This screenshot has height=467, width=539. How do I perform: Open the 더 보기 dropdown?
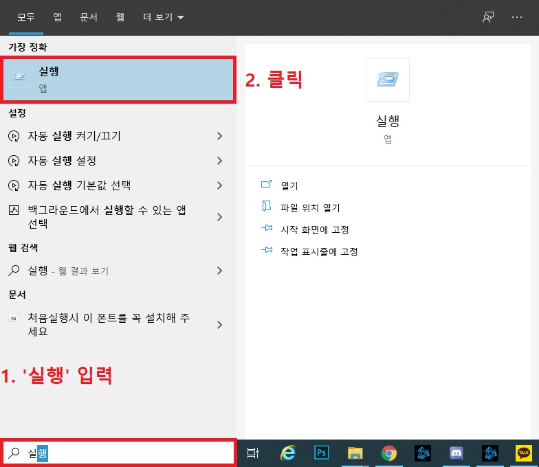point(164,16)
